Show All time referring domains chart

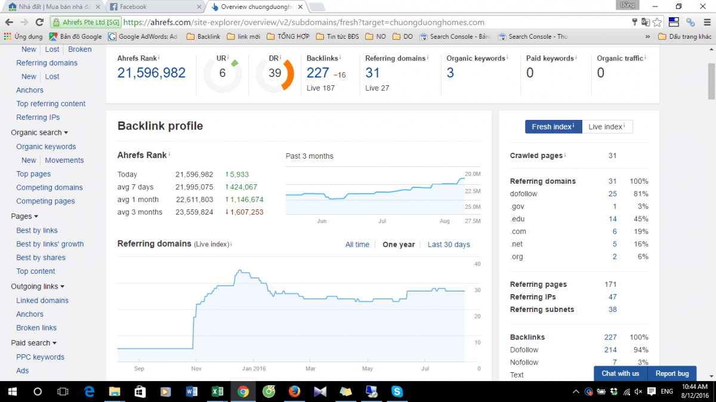click(x=357, y=245)
